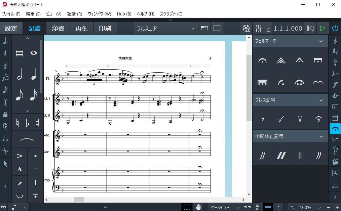Viewport: 341px width, 211px height.
Task: Insert the tick-style breath mark
Action: click(281, 119)
